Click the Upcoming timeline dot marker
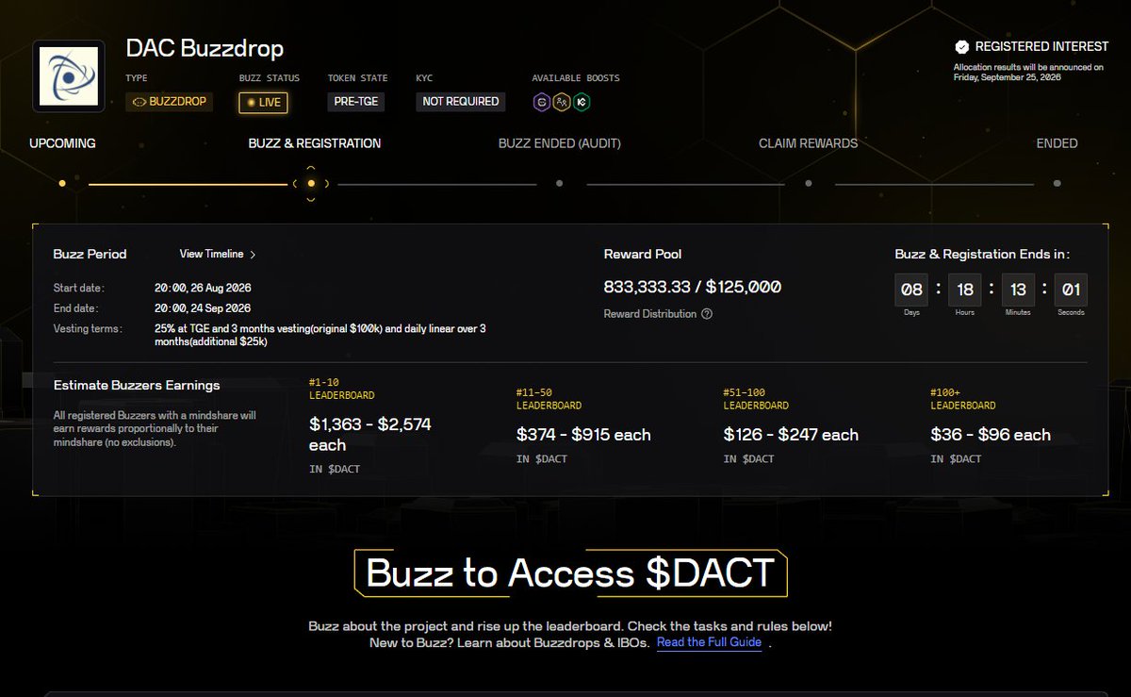The image size is (1131, 697). pyautogui.click(x=62, y=184)
